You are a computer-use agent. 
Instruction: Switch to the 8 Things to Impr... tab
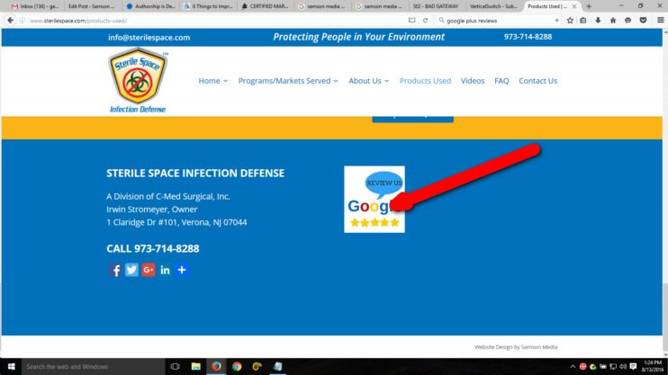(x=208, y=6)
